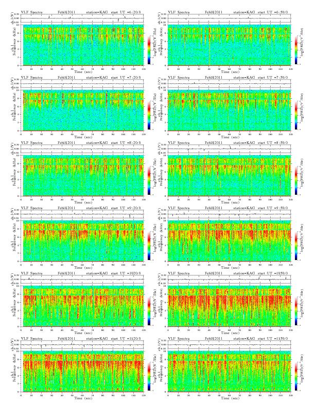Image resolution: width=315 pixels, height=407 pixels.
Task: Click the 'start UT =9:20:0' title text
Action: pyautogui.click(x=126, y=208)
